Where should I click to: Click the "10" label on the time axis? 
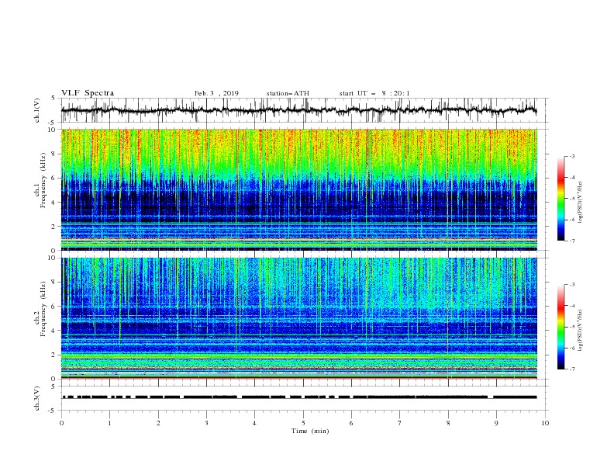click(x=545, y=423)
